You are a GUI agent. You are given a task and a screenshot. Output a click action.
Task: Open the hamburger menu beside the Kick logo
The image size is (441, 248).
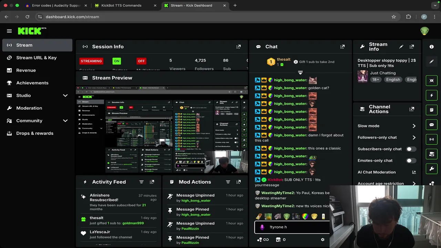(9, 31)
